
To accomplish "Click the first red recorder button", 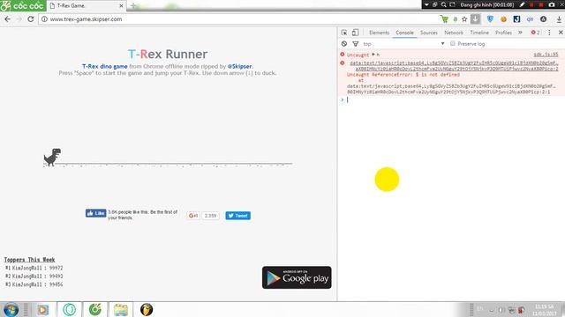I will (x=531, y=4).
